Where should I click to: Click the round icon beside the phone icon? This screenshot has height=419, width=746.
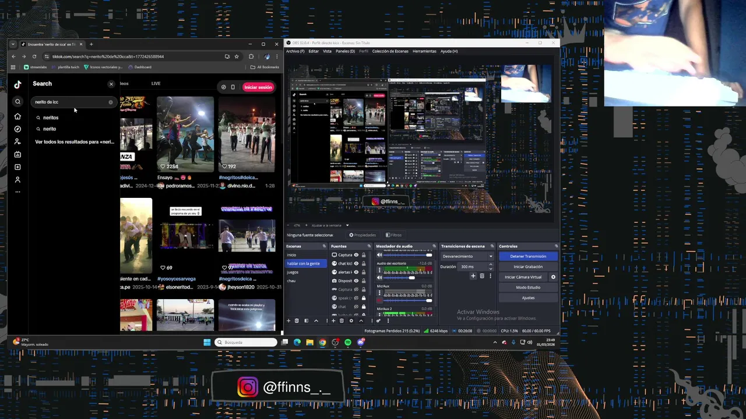[x=223, y=87]
